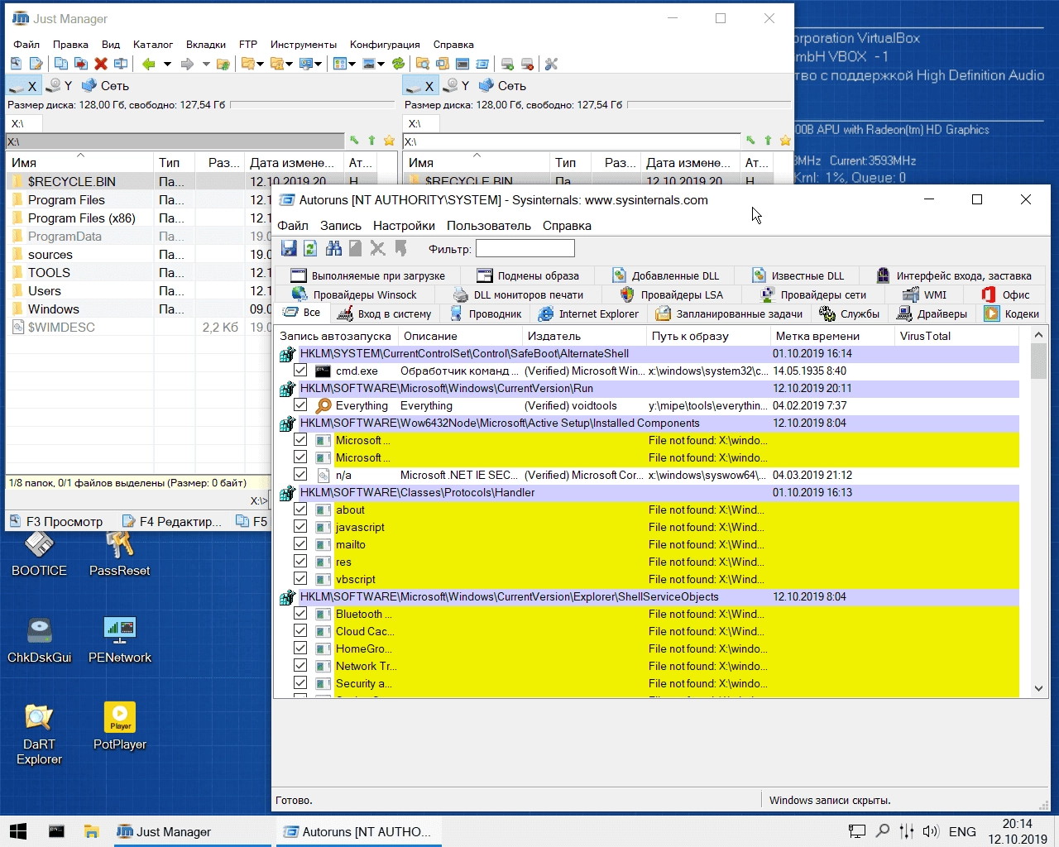Click the Jump to entry icon in Autoruns
The image size is (1059, 847).
tap(400, 248)
